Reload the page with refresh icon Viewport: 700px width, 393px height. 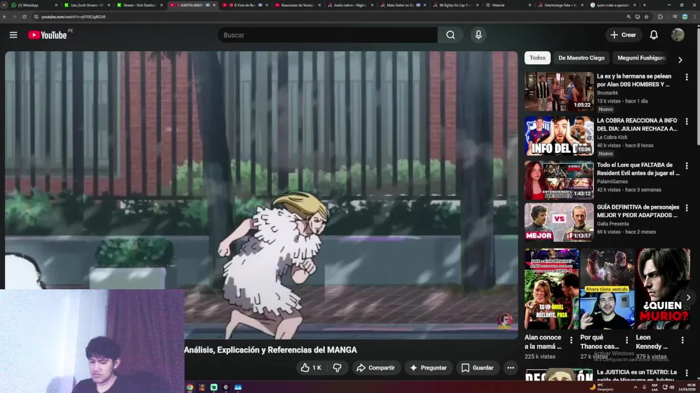click(24, 17)
